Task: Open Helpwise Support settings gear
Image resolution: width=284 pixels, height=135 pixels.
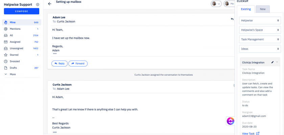Action: click(x=38, y=5)
